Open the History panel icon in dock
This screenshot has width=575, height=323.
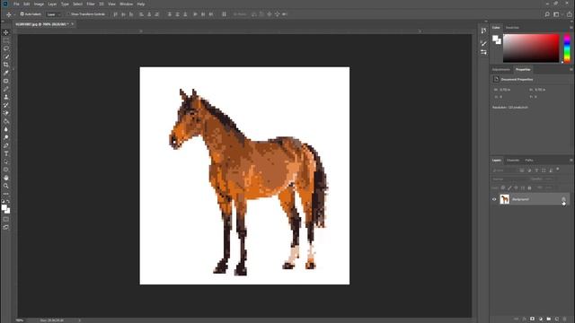(x=483, y=31)
